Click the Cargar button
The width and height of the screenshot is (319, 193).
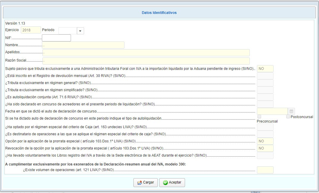(146, 182)
